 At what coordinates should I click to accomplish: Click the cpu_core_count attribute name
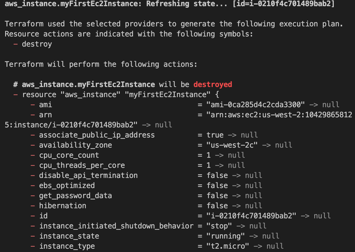click(x=69, y=155)
